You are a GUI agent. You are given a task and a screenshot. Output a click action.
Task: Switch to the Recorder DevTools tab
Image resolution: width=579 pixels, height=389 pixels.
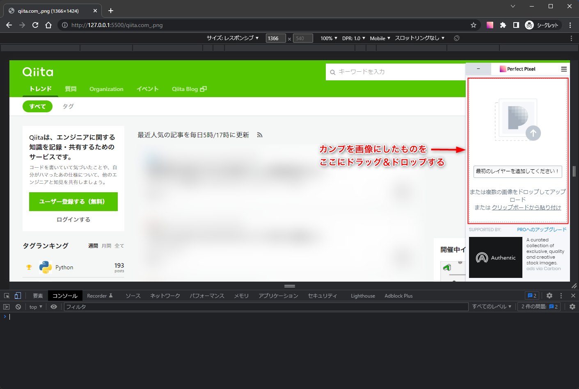pyautogui.click(x=100, y=296)
